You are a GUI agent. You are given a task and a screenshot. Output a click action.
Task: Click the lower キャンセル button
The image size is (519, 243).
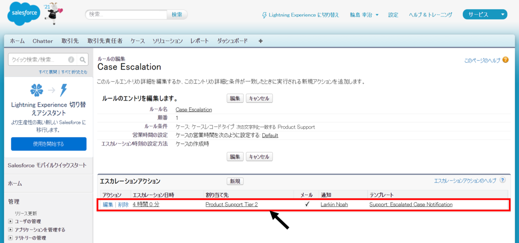[x=259, y=157]
